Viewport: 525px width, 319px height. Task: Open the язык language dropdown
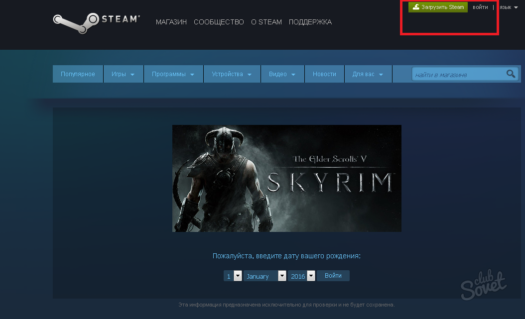[509, 7]
